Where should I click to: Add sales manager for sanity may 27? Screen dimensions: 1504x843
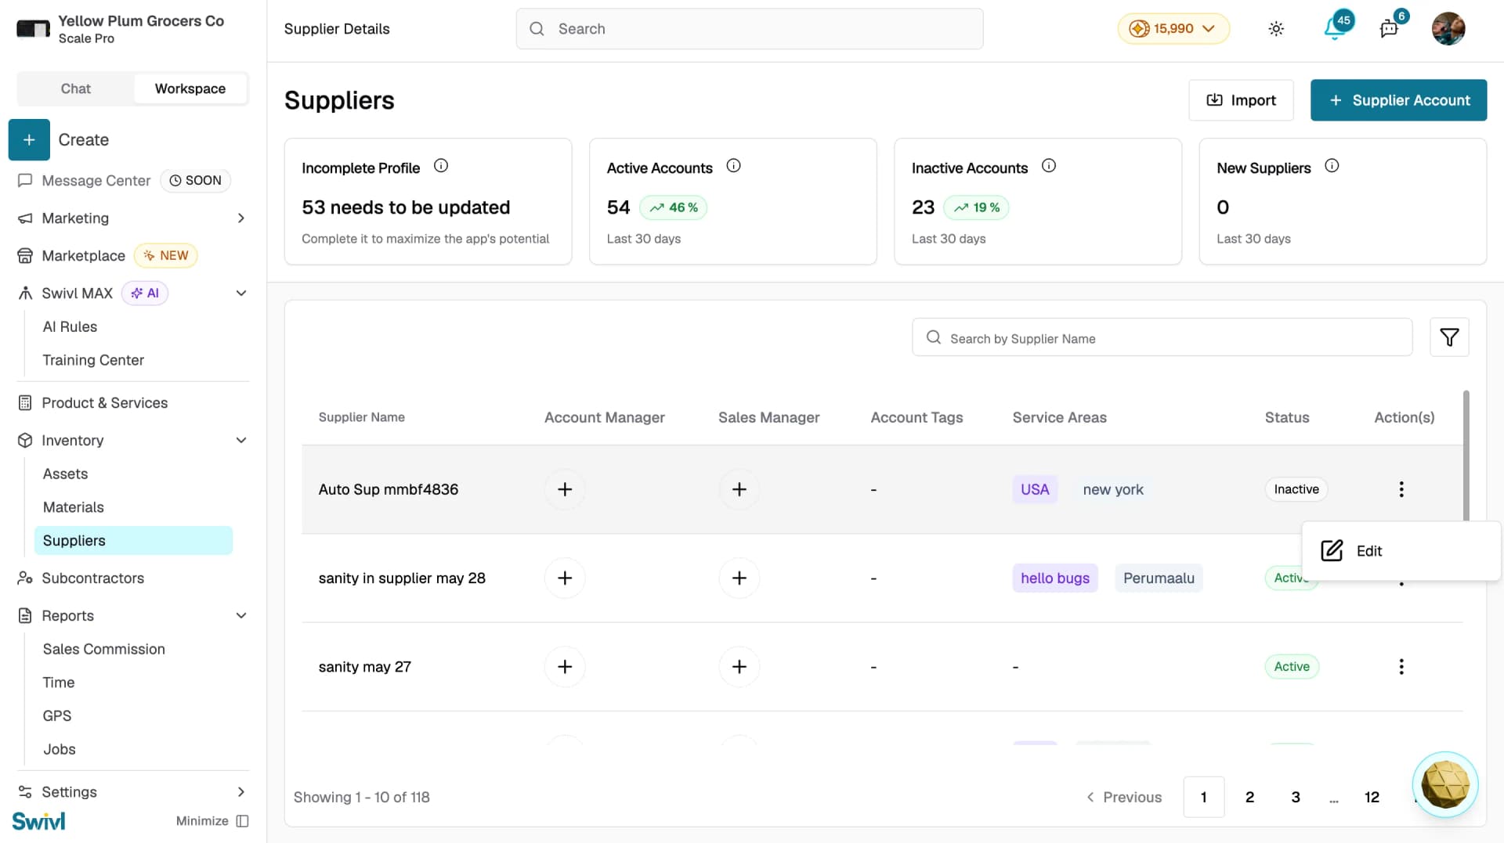[x=739, y=667]
